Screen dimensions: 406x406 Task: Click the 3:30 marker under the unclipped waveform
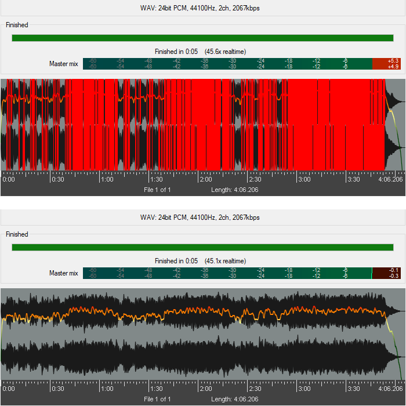354,389
